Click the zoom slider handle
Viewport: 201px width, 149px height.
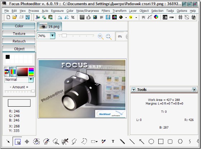point(64,36)
